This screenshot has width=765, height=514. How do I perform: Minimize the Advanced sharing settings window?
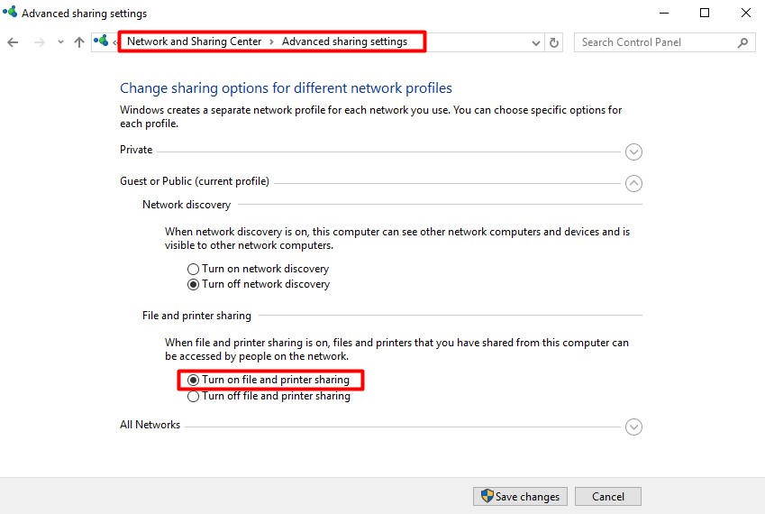pyautogui.click(x=664, y=14)
